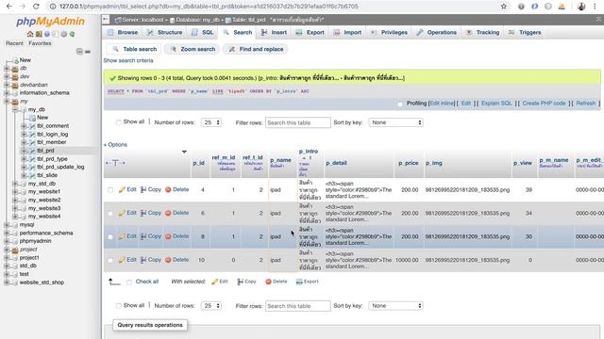
Task: Sort by the p_price column header
Action: [x=409, y=163]
